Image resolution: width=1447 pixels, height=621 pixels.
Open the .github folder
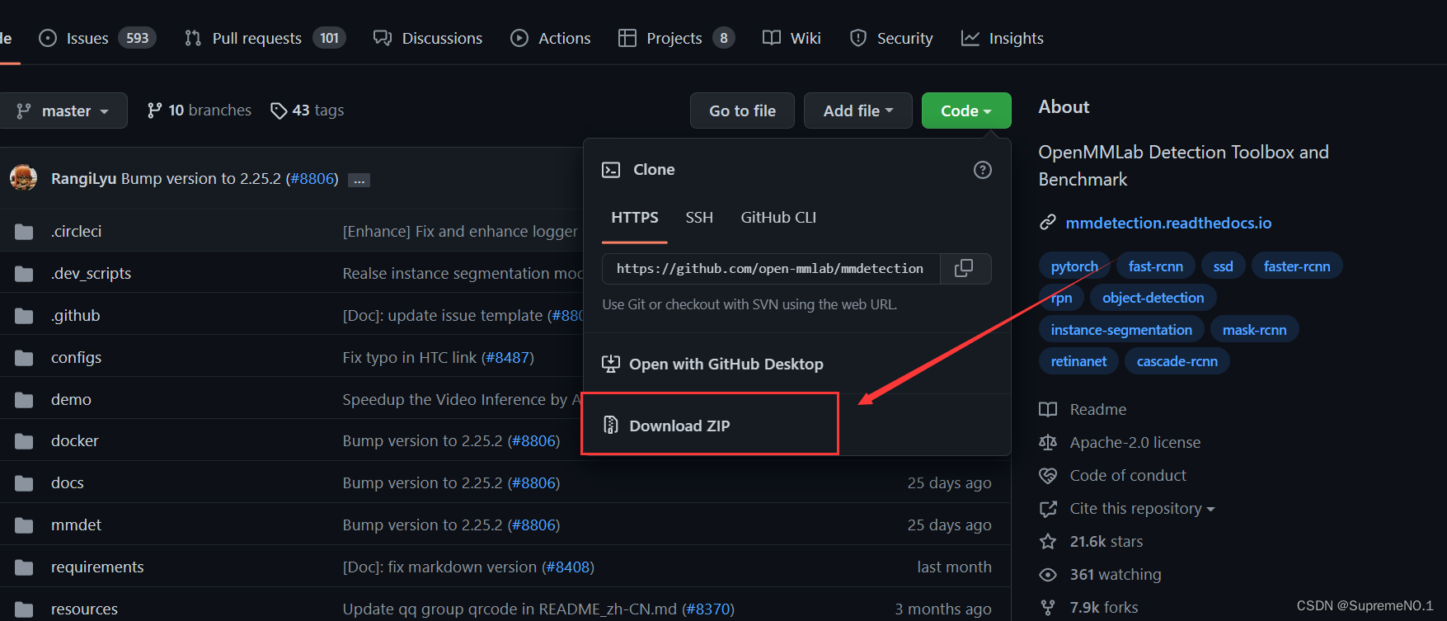click(x=75, y=316)
